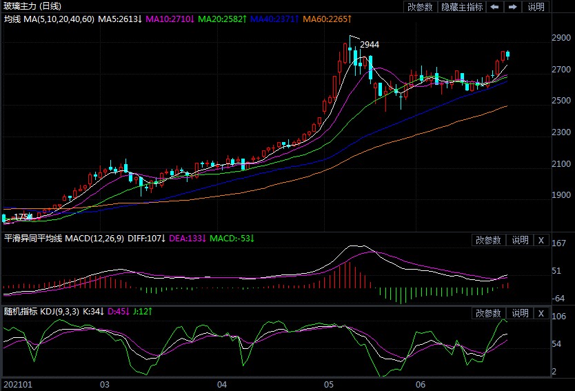Click the right arrow to switch main indicator

[512, 7]
